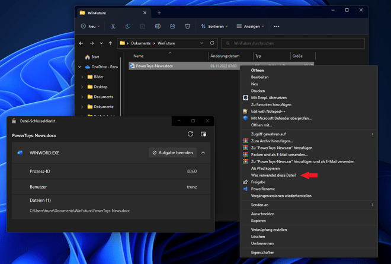Expand the Bilder folder in sidebar
This screenshot has height=264, width=391.
pyautogui.click(x=82, y=77)
